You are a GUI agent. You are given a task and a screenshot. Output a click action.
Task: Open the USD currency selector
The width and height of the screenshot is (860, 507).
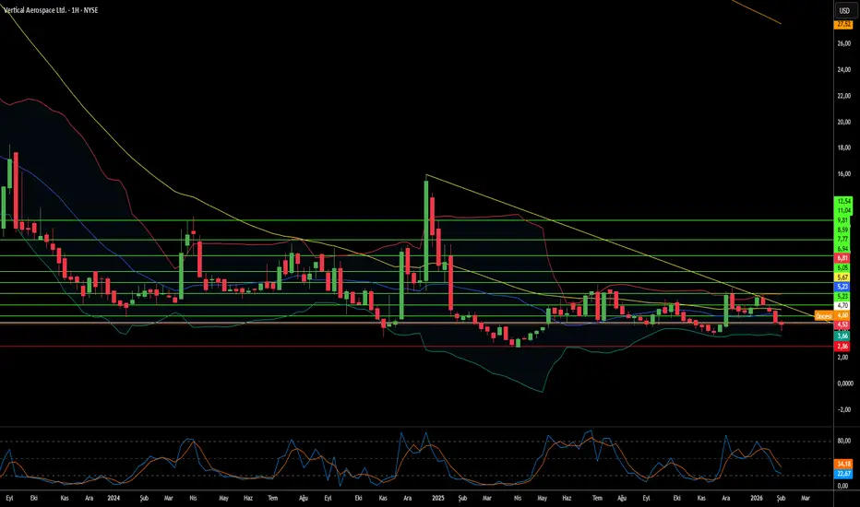pyautogui.click(x=843, y=10)
